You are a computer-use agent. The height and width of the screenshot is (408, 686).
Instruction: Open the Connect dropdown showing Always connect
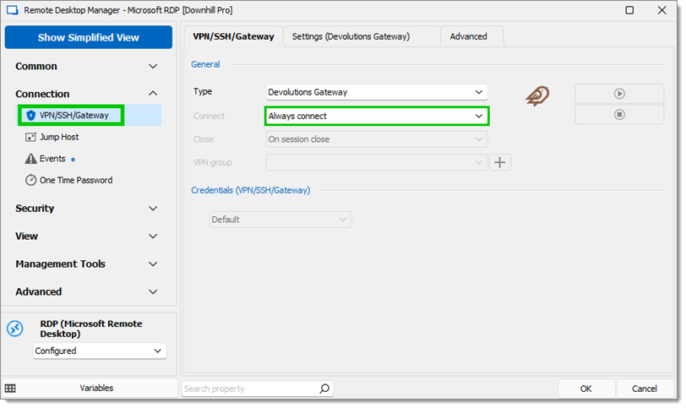tap(376, 116)
